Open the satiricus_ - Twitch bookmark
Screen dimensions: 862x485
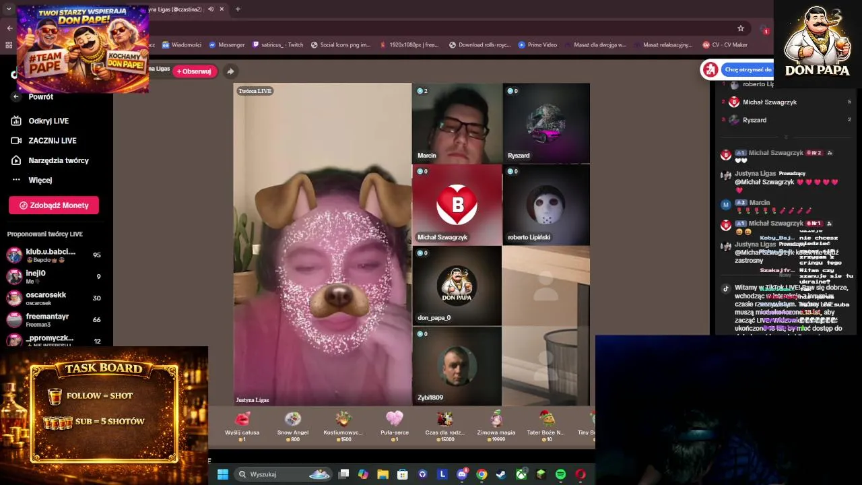coord(277,44)
